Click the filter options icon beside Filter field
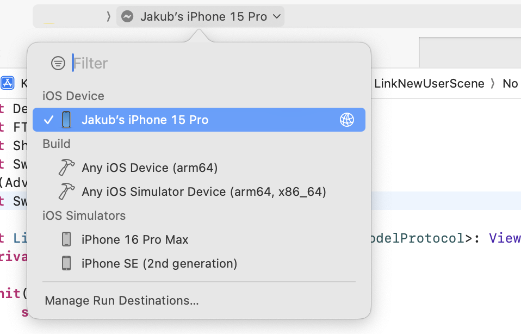 coord(58,63)
